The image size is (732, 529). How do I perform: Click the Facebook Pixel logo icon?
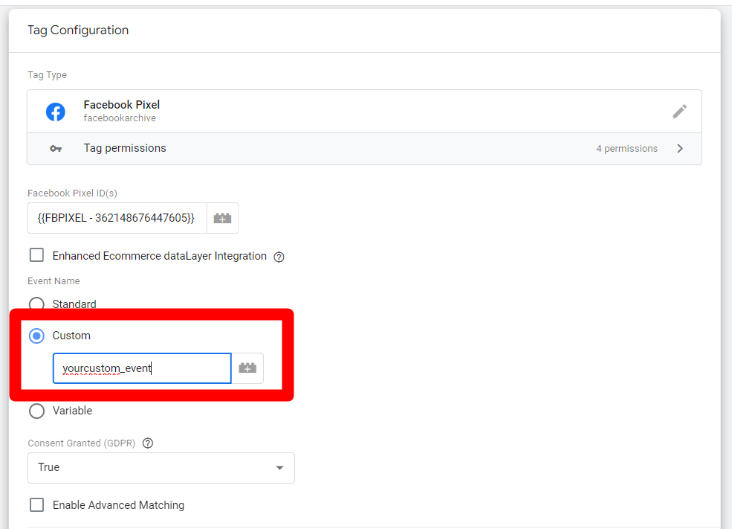click(56, 112)
